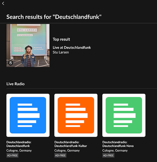Click "Cologne, Germany" under Deutschlandfunk Kultur
The width and height of the screenshot is (157, 162).
coord(67,150)
